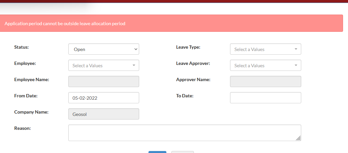Image resolution: width=348 pixels, height=153 pixels.
Task: Expand the Leave Type select box
Action: pos(265,49)
